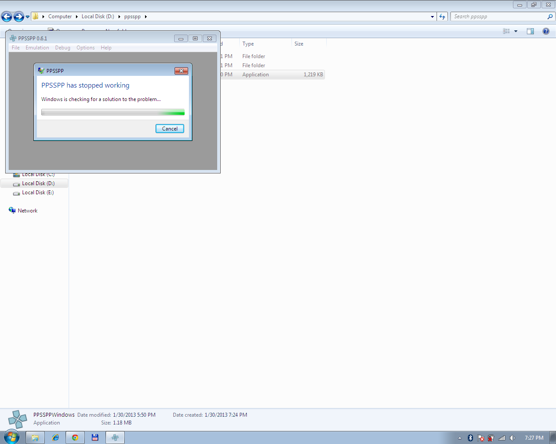
Task: Open Google Chrome from the taskbar
Action: point(75,437)
